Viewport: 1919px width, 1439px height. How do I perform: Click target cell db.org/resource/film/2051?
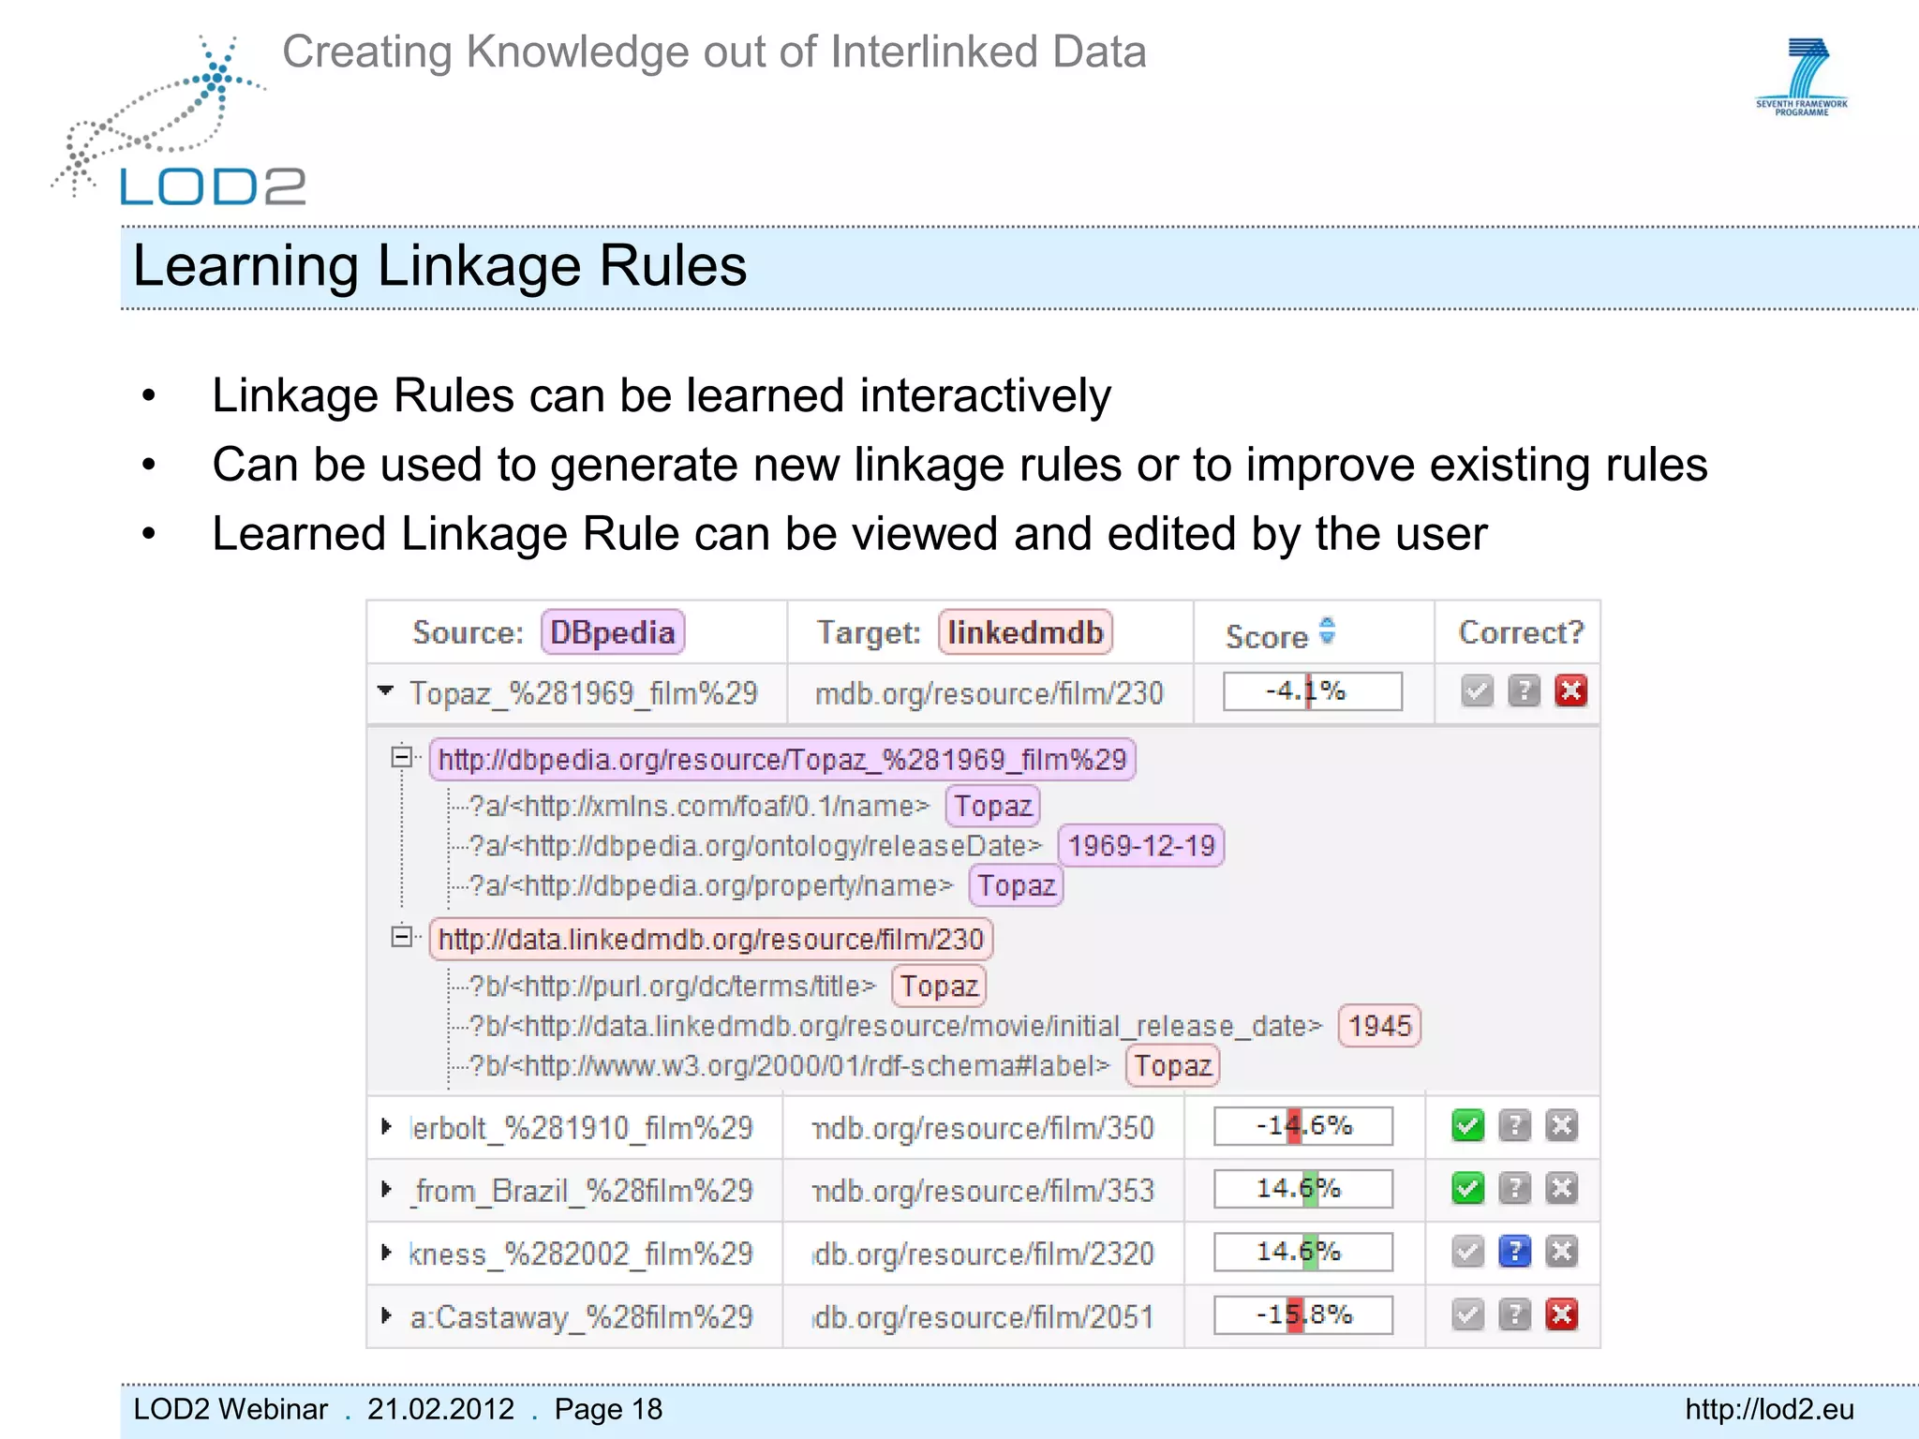[x=983, y=1317]
